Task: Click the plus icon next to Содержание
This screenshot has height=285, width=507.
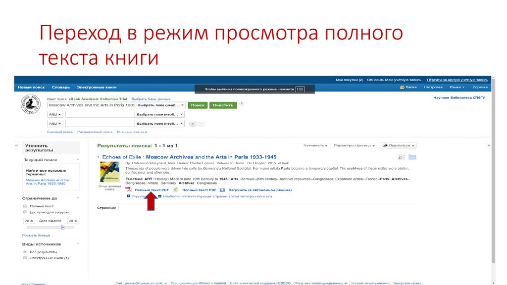Action: tap(128, 196)
